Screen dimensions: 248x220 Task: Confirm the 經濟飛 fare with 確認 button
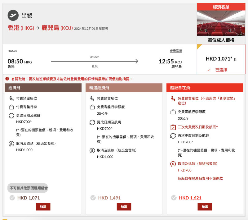tap(43, 207)
